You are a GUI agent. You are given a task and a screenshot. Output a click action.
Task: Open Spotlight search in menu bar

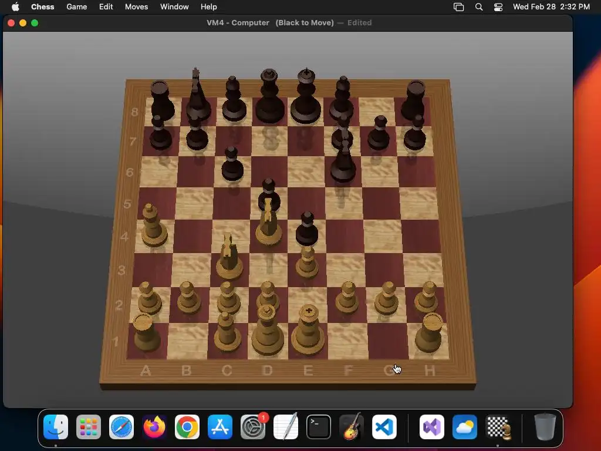(479, 7)
